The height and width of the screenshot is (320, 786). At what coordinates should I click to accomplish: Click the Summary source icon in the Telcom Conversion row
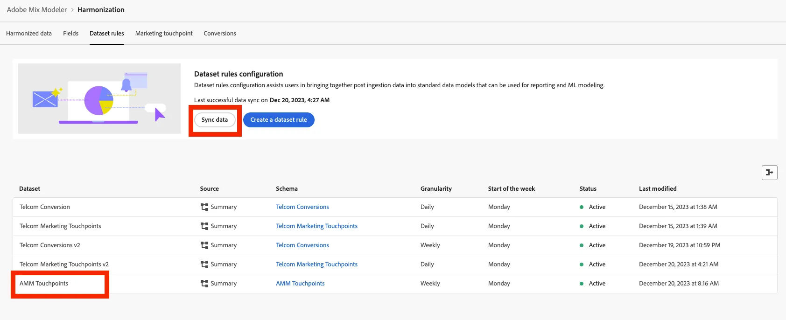(x=204, y=207)
